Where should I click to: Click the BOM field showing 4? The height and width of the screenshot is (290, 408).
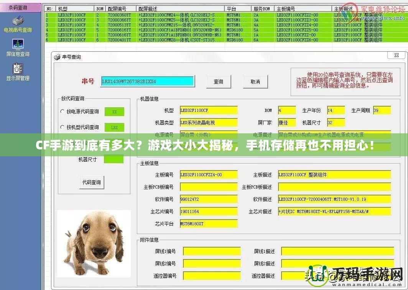point(287,110)
